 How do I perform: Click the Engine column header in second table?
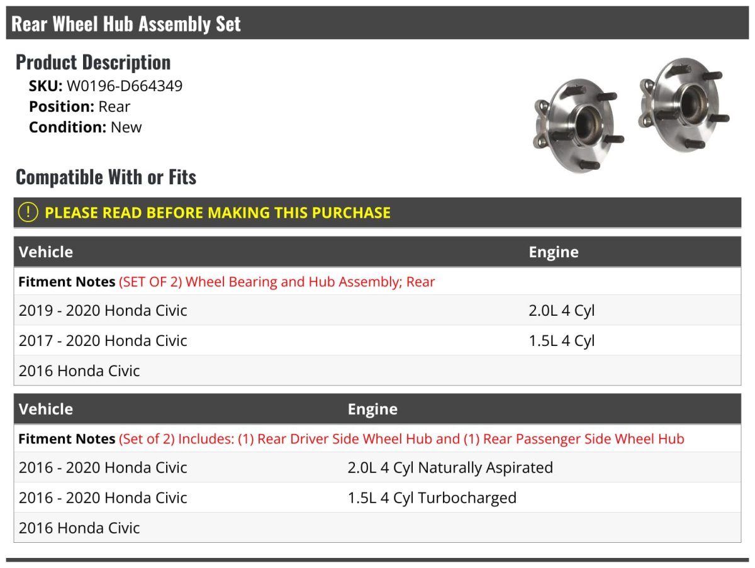tap(372, 409)
